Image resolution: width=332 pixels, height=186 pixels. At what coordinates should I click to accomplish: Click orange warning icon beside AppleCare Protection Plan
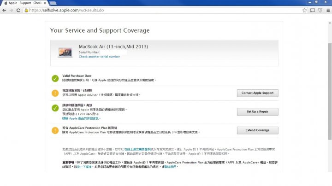(55, 130)
